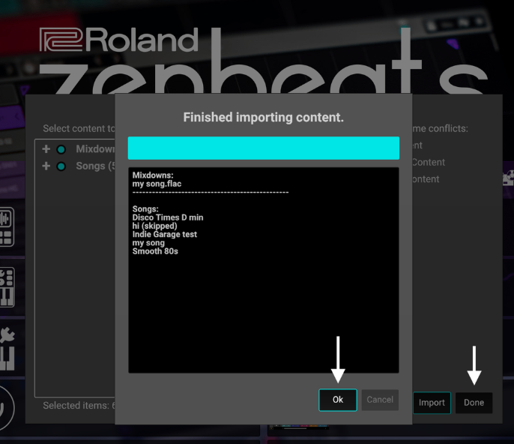The height and width of the screenshot is (444, 514).
Task: Click the cyan import progress bar
Action: click(264, 148)
